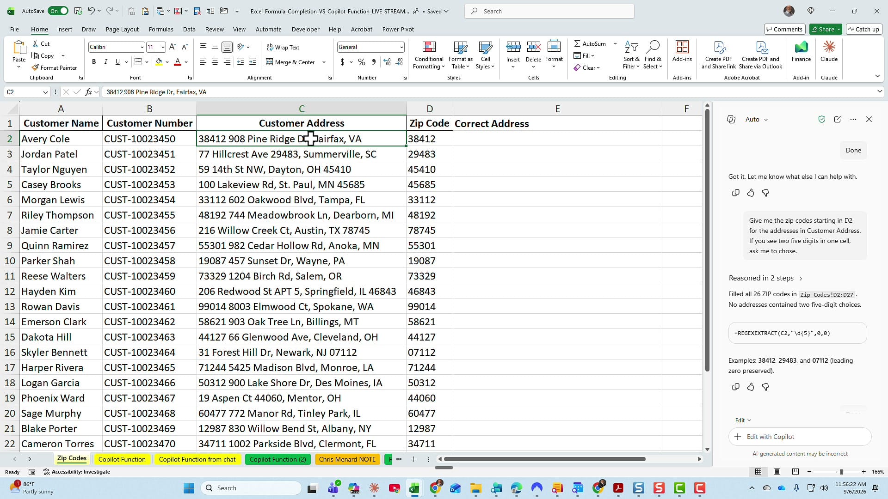Toggle Wrap Text
The width and height of the screenshot is (888, 499).
point(283,47)
